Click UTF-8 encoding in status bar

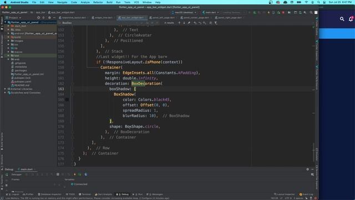coord(288,198)
